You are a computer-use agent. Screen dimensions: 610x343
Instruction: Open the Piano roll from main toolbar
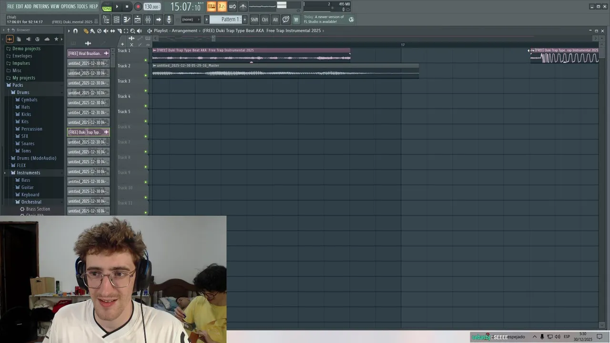coord(127,20)
